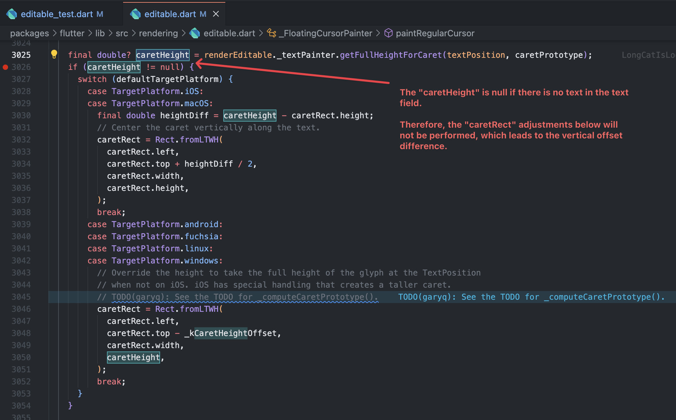Click line number 3030 in the gutter
The width and height of the screenshot is (676, 420).
pyautogui.click(x=21, y=115)
